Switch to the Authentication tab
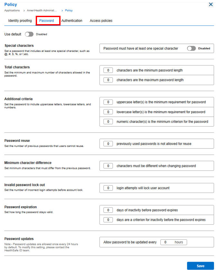This screenshot has height=270, width=216. pyautogui.click(x=72, y=21)
